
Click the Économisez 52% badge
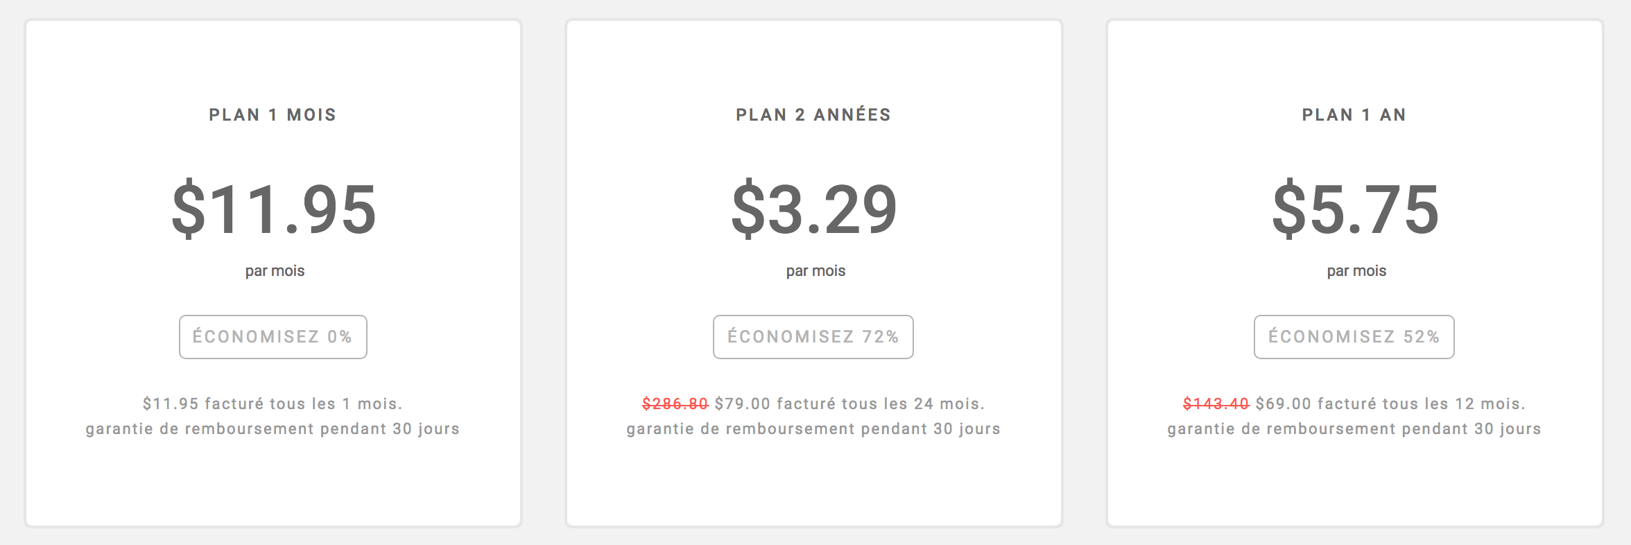(1354, 337)
